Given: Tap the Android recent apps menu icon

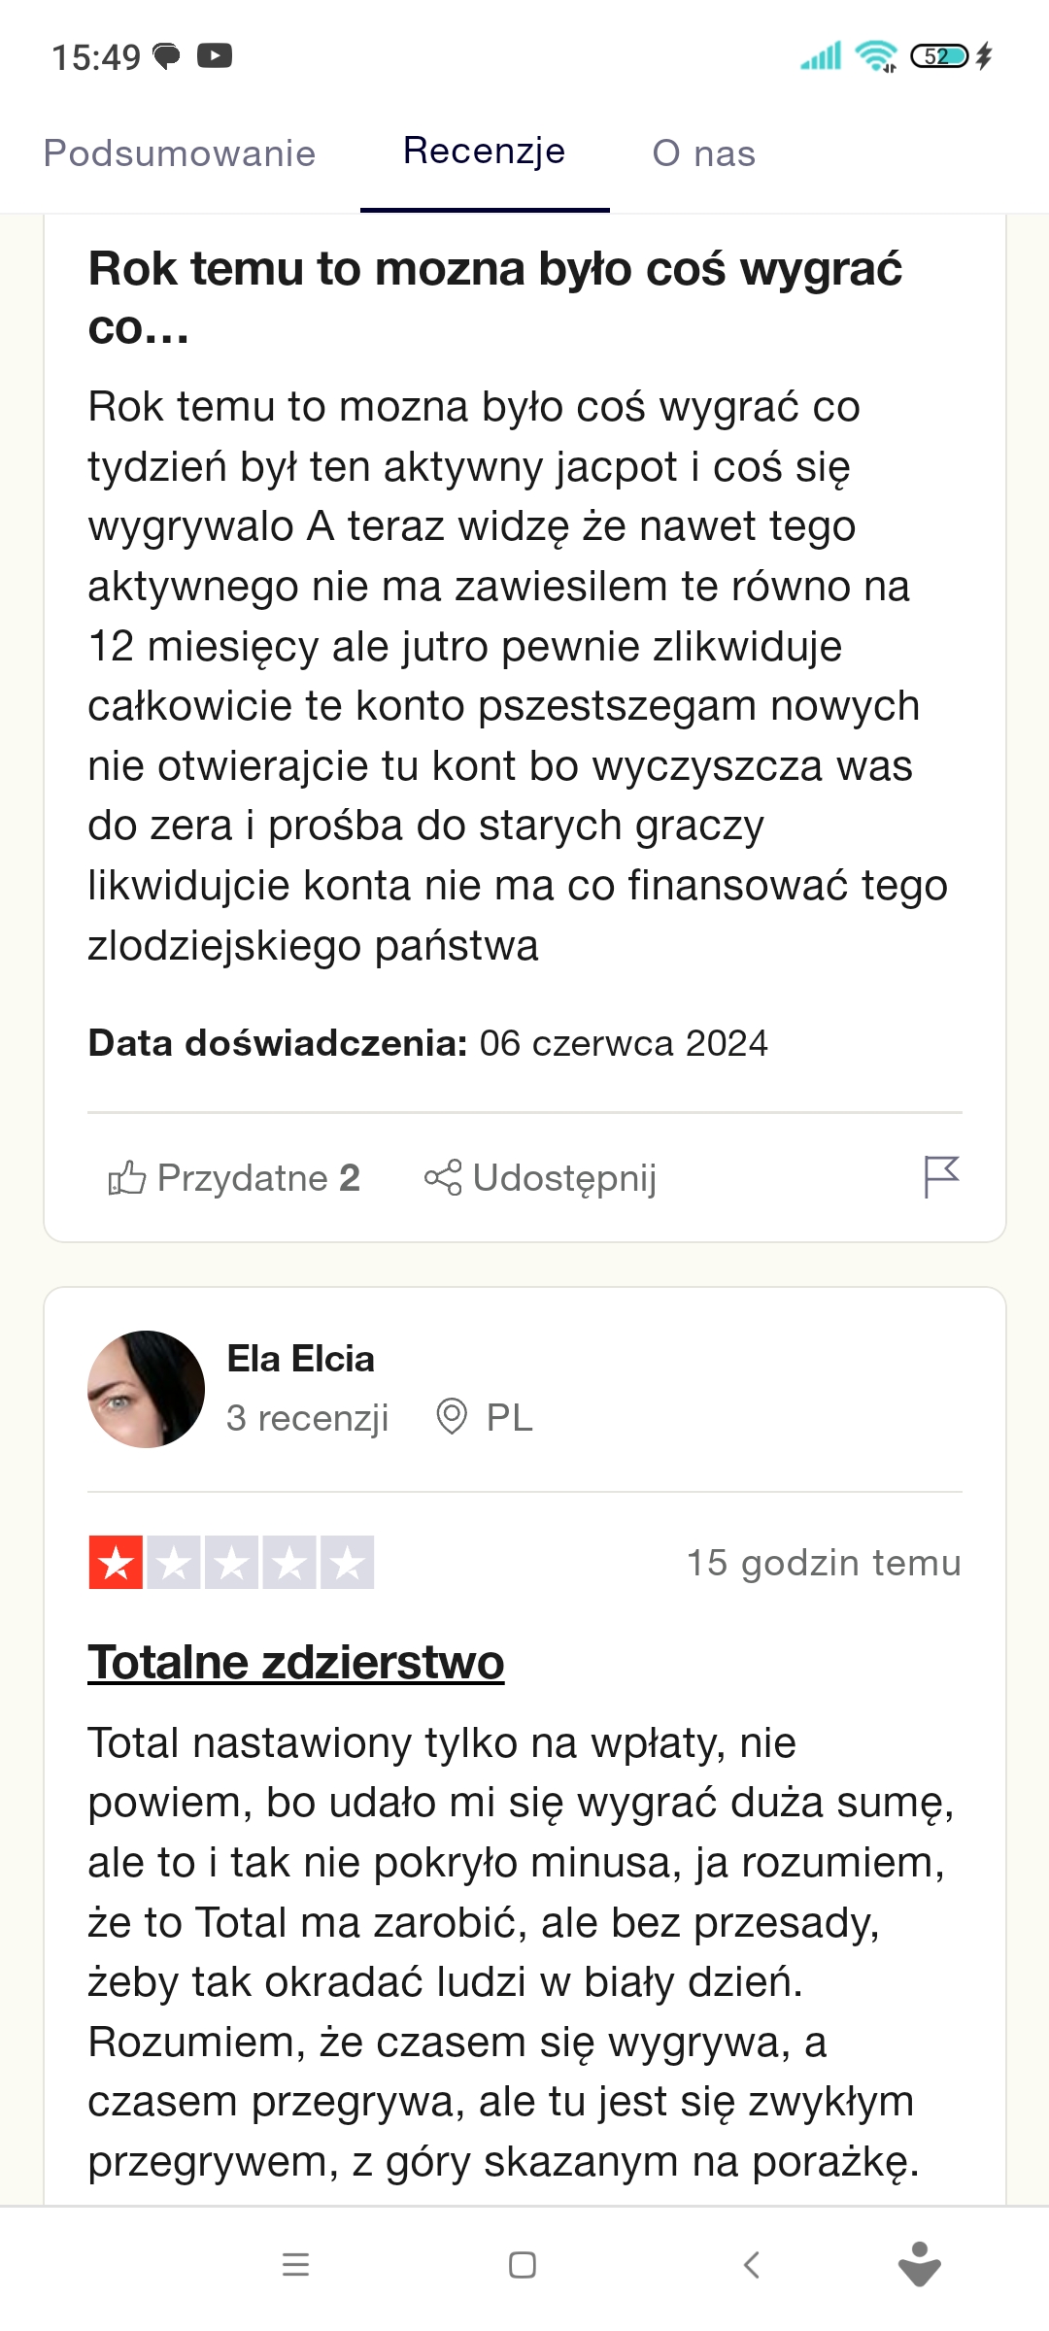Looking at the screenshot, I should (x=295, y=2265).
